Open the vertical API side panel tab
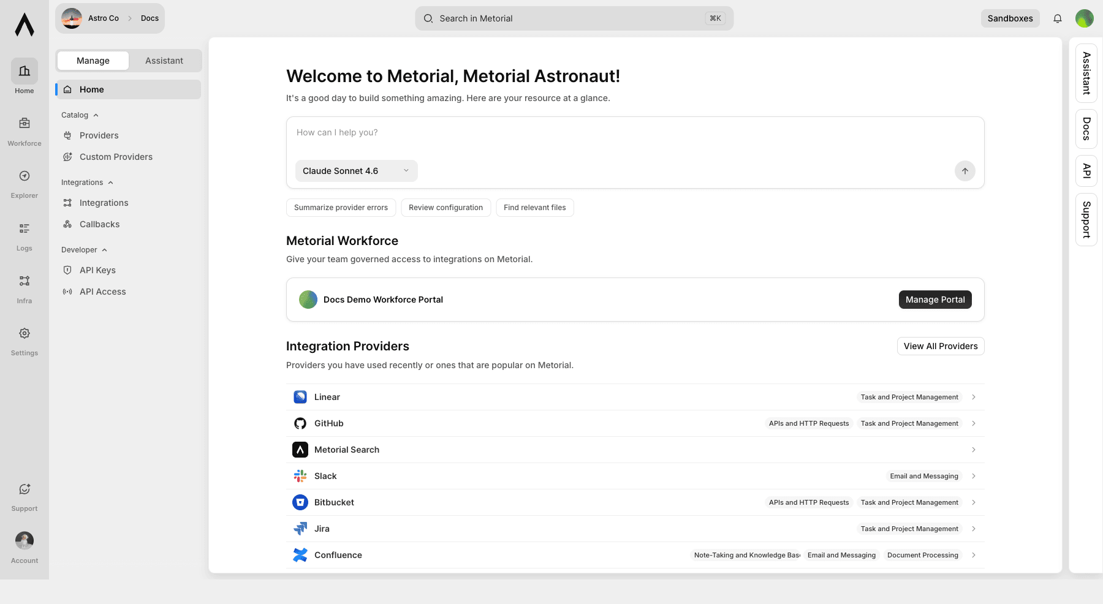 pyautogui.click(x=1086, y=171)
